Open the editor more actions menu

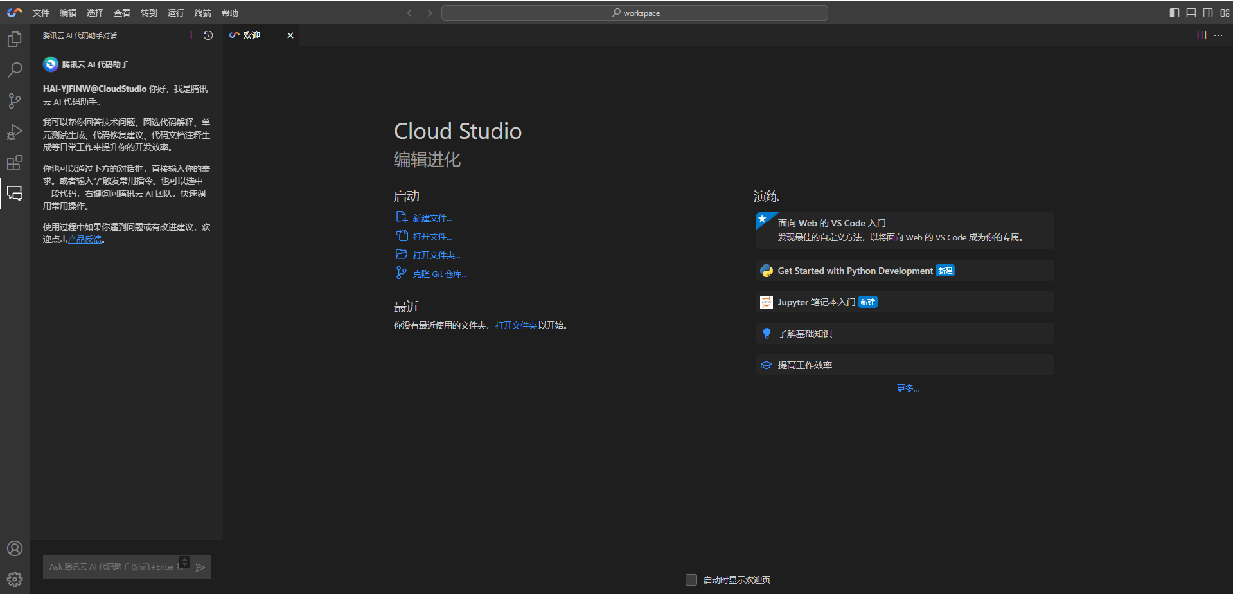tap(1218, 35)
